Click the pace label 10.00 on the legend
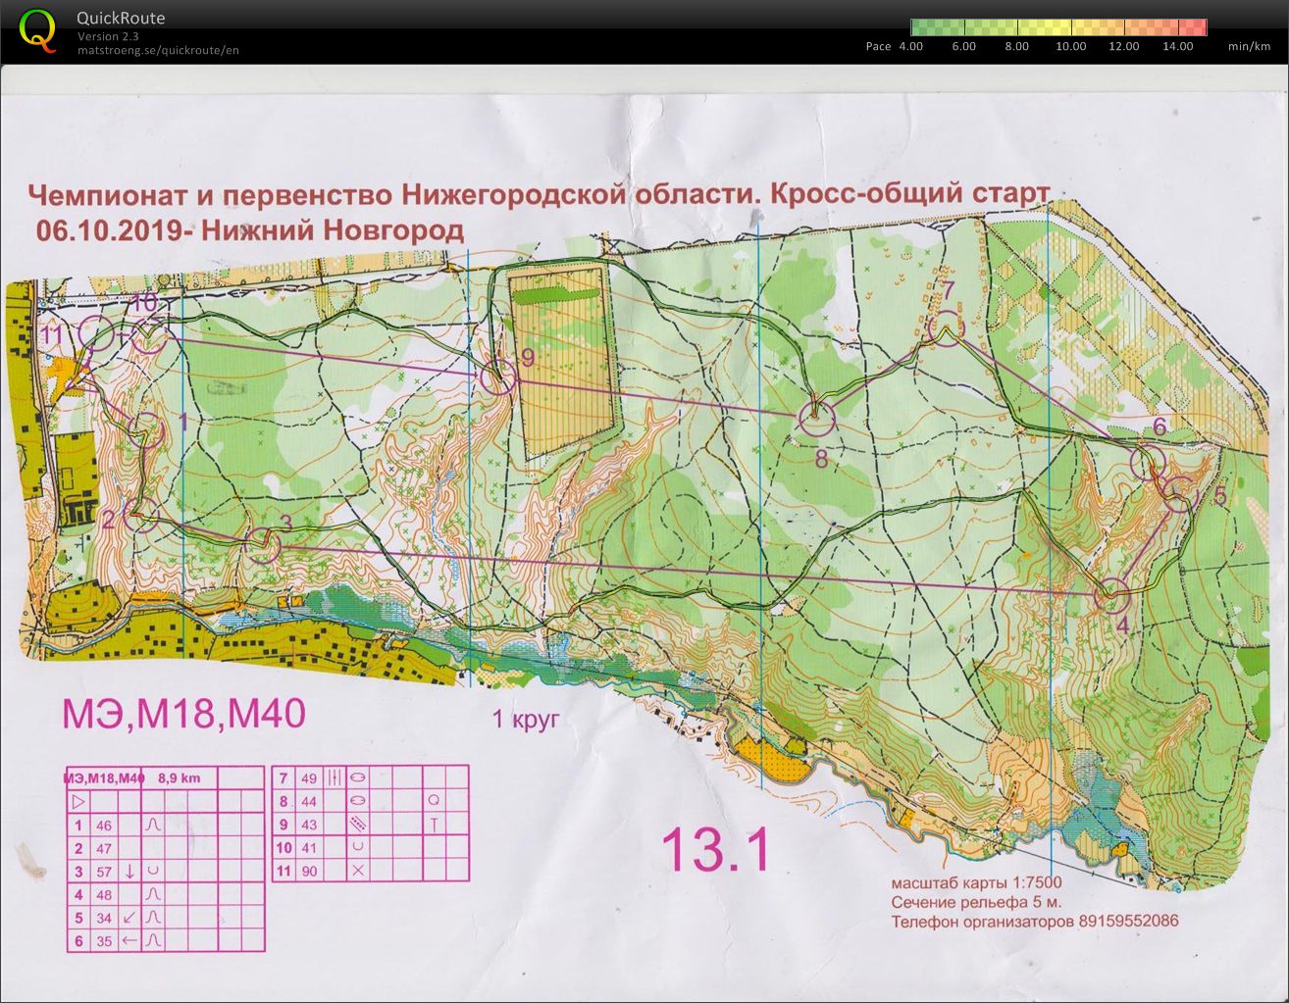The width and height of the screenshot is (1289, 1003). click(x=1070, y=46)
